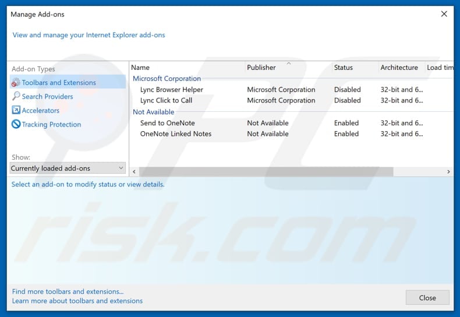Click architecture value of OneNote Linked Notes row

(x=402, y=134)
